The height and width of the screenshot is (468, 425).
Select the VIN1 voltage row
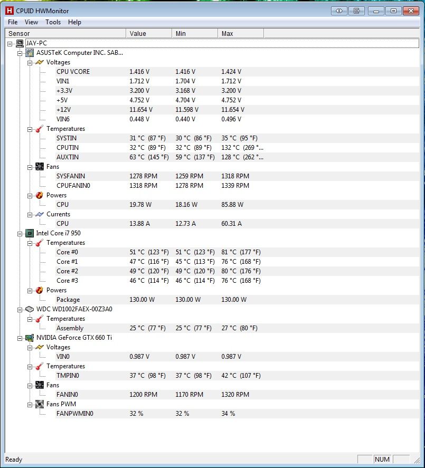[x=237, y=81]
